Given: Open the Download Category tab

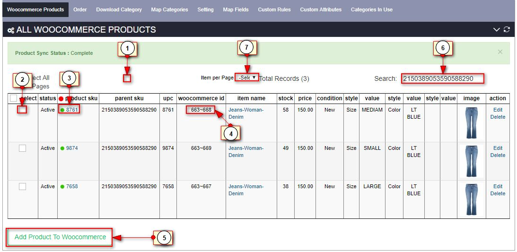Looking at the screenshot, I should 119,9.
